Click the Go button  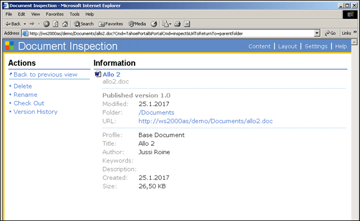(x=330, y=34)
